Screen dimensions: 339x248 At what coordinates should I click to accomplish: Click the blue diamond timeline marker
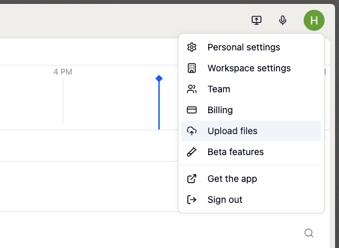click(159, 79)
